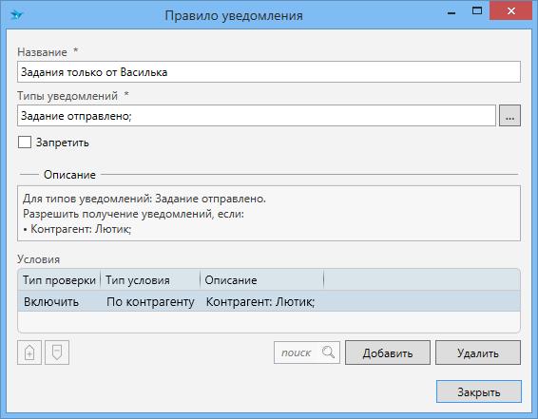Select the Включить По контрагенту row
Viewport: 538px width, 419px height.
(269, 301)
